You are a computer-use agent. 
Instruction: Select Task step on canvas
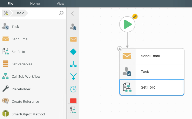(x=152, y=72)
